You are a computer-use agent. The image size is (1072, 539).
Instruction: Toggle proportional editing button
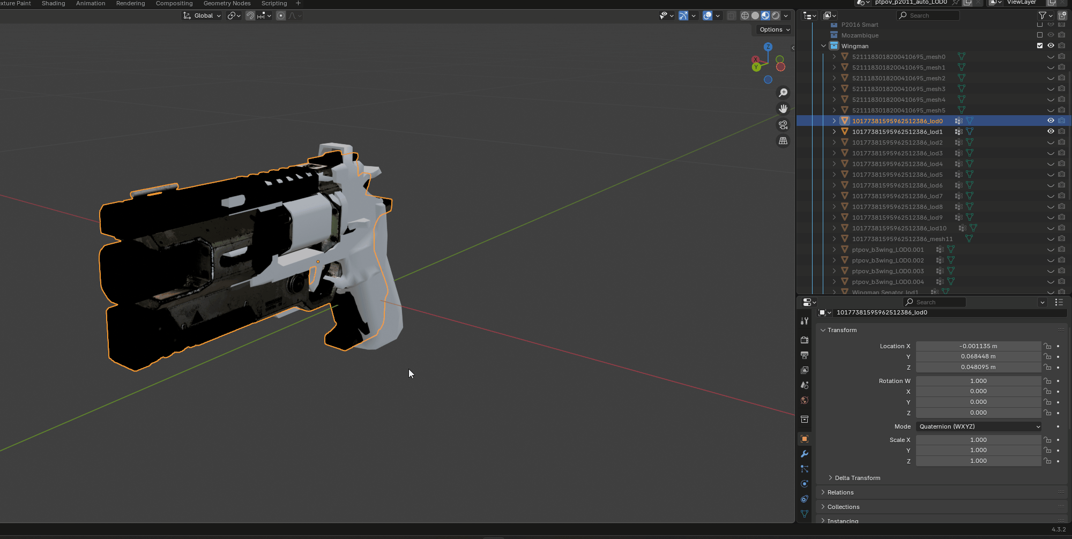coord(281,16)
